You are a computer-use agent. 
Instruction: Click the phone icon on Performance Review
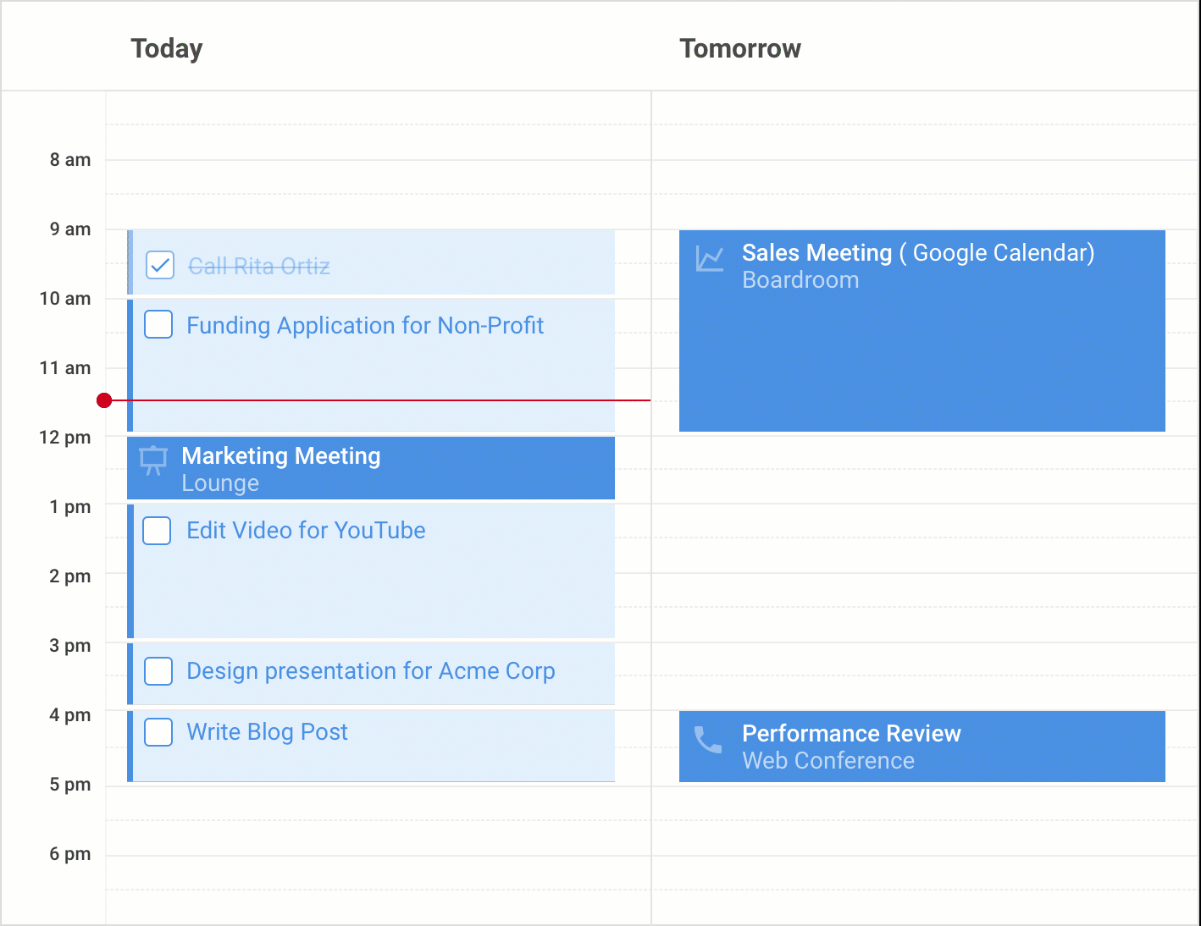[x=708, y=740]
